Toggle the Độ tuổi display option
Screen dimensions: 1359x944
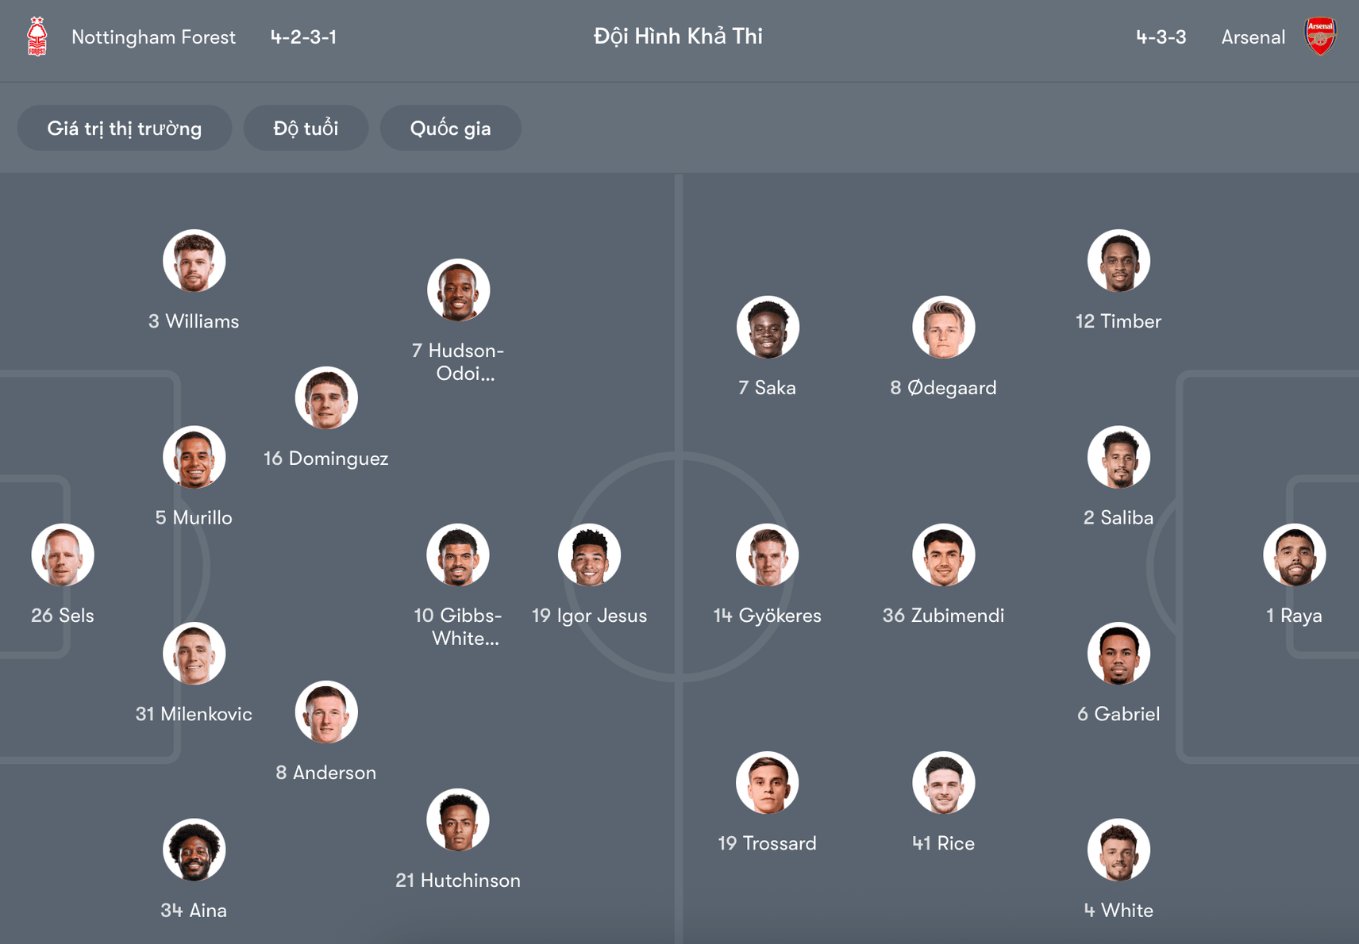[x=306, y=128]
